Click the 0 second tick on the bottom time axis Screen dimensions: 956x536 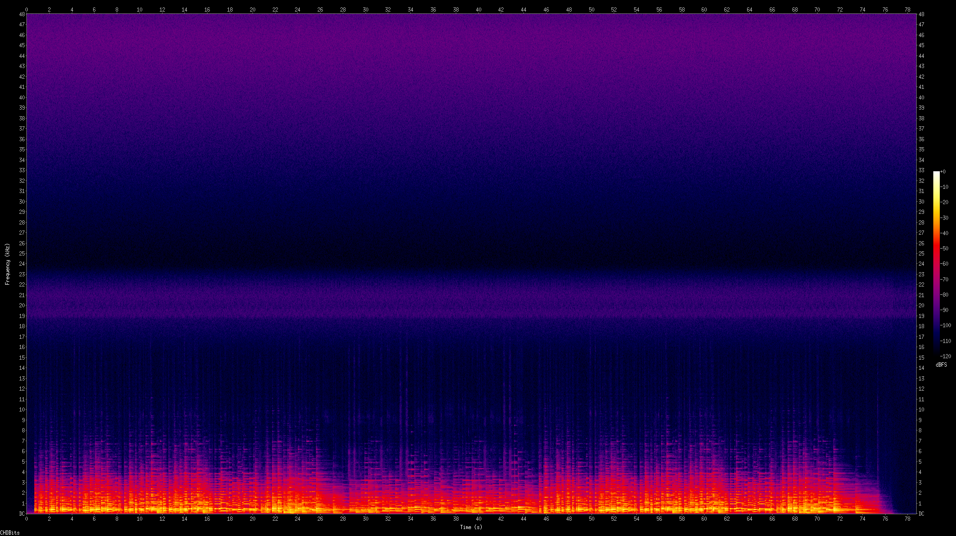tap(27, 519)
